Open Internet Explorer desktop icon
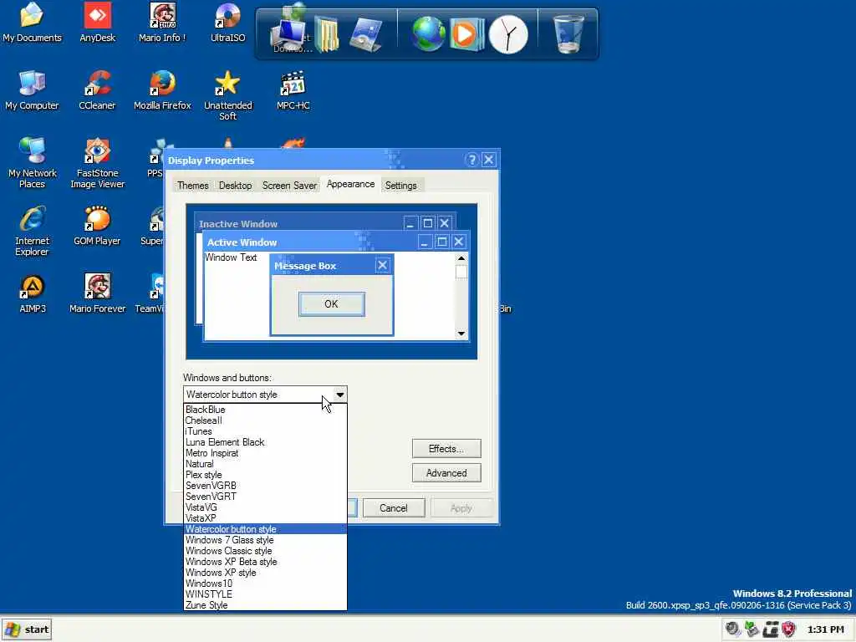856x642 pixels. pos(32,231)
